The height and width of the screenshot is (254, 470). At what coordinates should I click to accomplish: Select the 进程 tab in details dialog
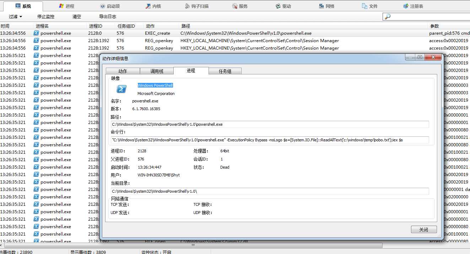[x=191, y=70]
